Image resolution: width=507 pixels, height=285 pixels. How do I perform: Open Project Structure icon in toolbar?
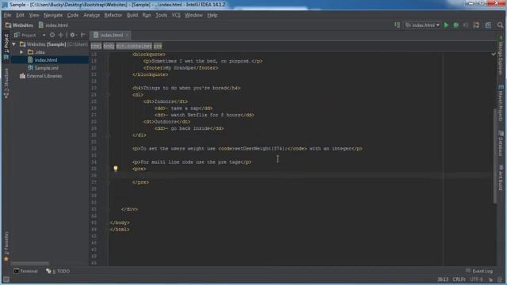pos(488,25)
